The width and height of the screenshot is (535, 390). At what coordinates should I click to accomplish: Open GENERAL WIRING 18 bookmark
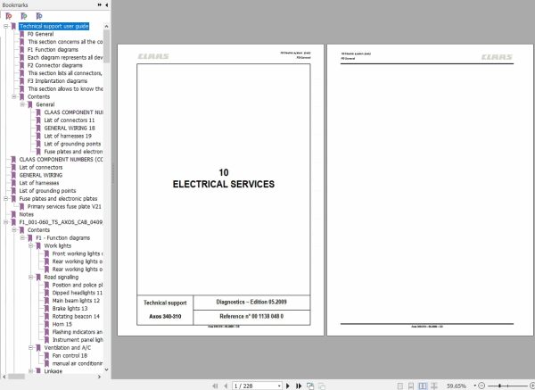click(x=70, y=128)
